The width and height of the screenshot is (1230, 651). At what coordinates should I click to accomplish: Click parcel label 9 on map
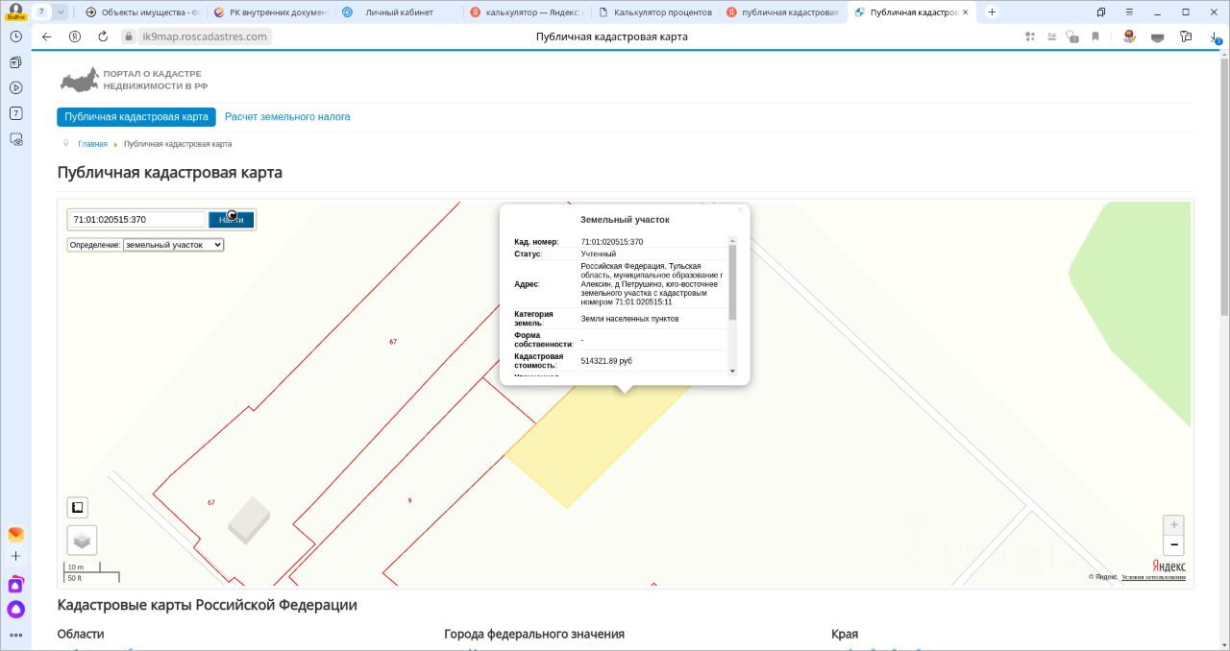tap(409, 500)
